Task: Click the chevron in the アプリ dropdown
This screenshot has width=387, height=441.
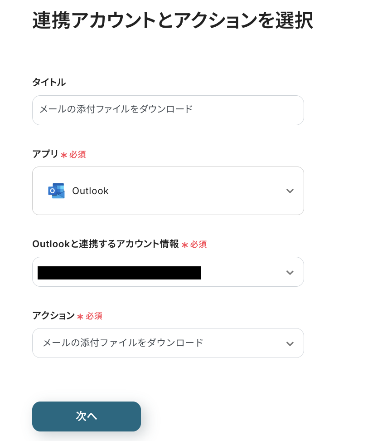Action: [x=290, y=191]
